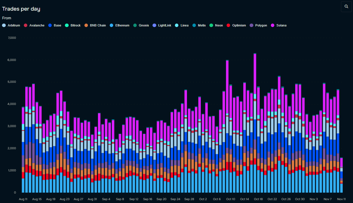Click the Nov 3 x-axis label
This screenshot has height=203, width=353.
click(314, 199)
